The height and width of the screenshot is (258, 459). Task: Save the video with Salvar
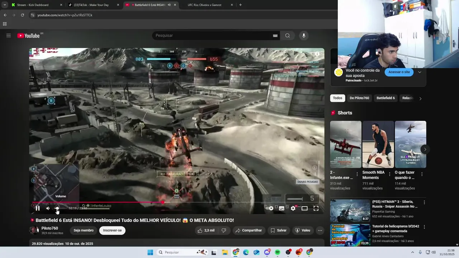pos(279,230)
